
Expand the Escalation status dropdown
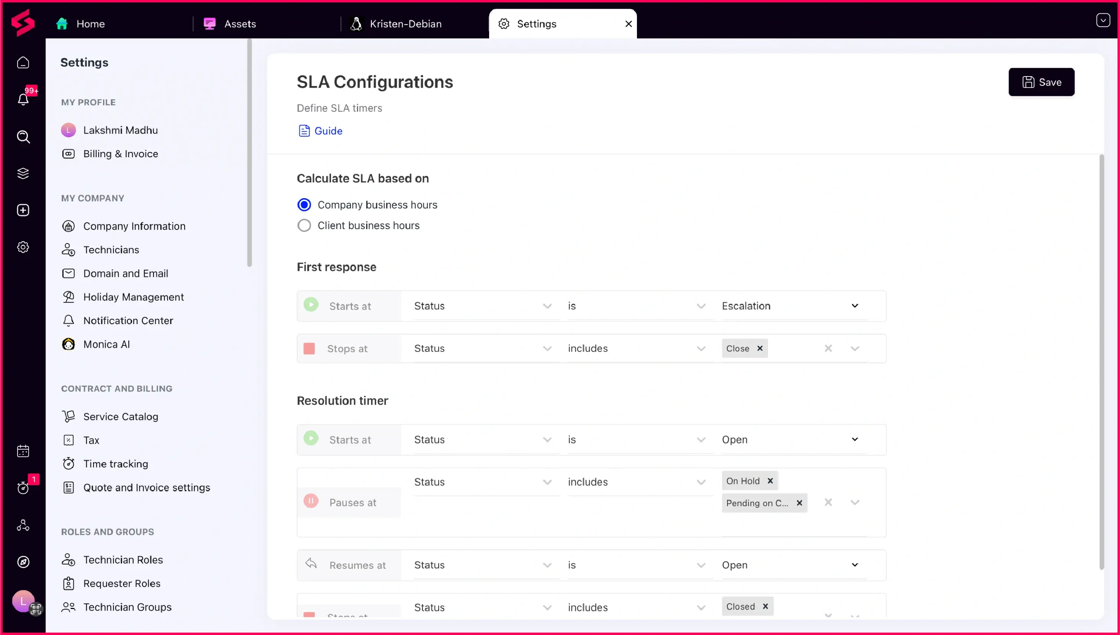[855, 306]
